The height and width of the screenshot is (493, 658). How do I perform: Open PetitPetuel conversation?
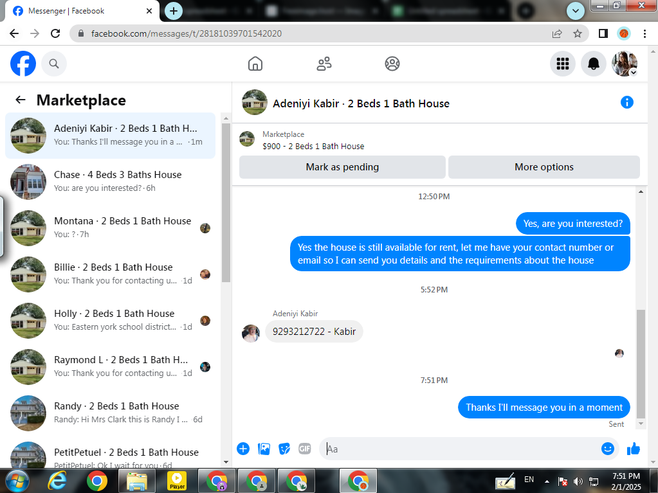pos(111,455)
